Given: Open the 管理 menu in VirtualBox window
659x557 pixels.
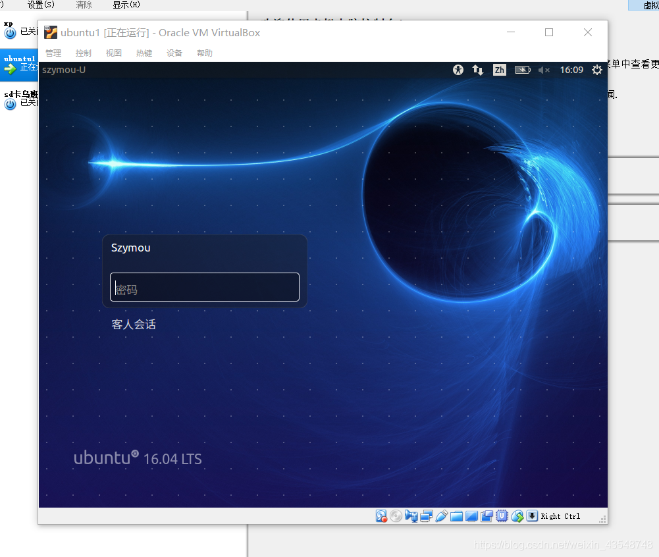Looking at the screenshot, I should pyautogui.click(x=53, y=53).
